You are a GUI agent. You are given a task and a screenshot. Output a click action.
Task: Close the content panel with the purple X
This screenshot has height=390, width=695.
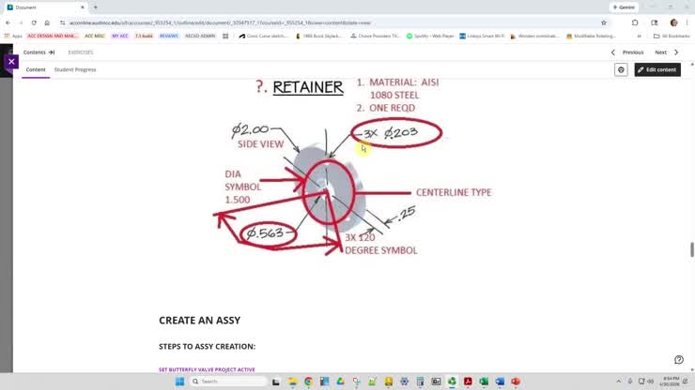[x=11, y=62]
